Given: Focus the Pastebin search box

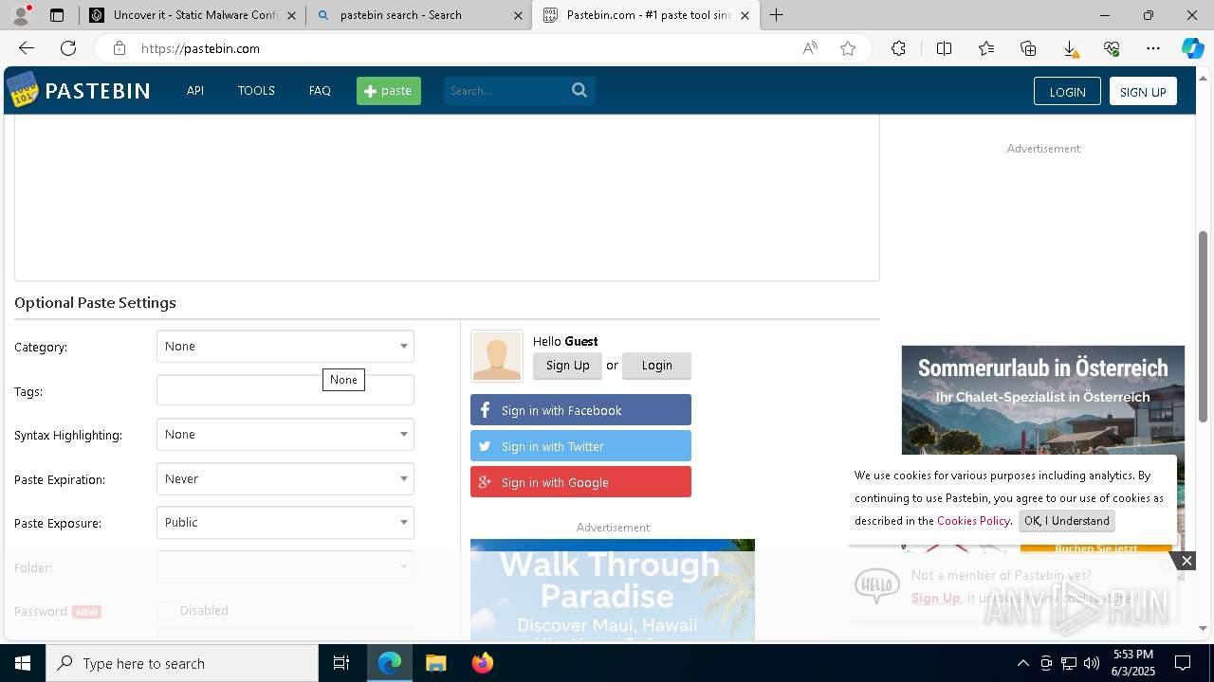Looking at the screenshot, I should [x=506, y=91].
